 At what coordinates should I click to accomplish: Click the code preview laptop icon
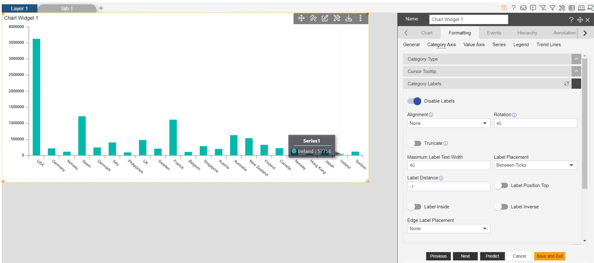[x=581, y=8]
